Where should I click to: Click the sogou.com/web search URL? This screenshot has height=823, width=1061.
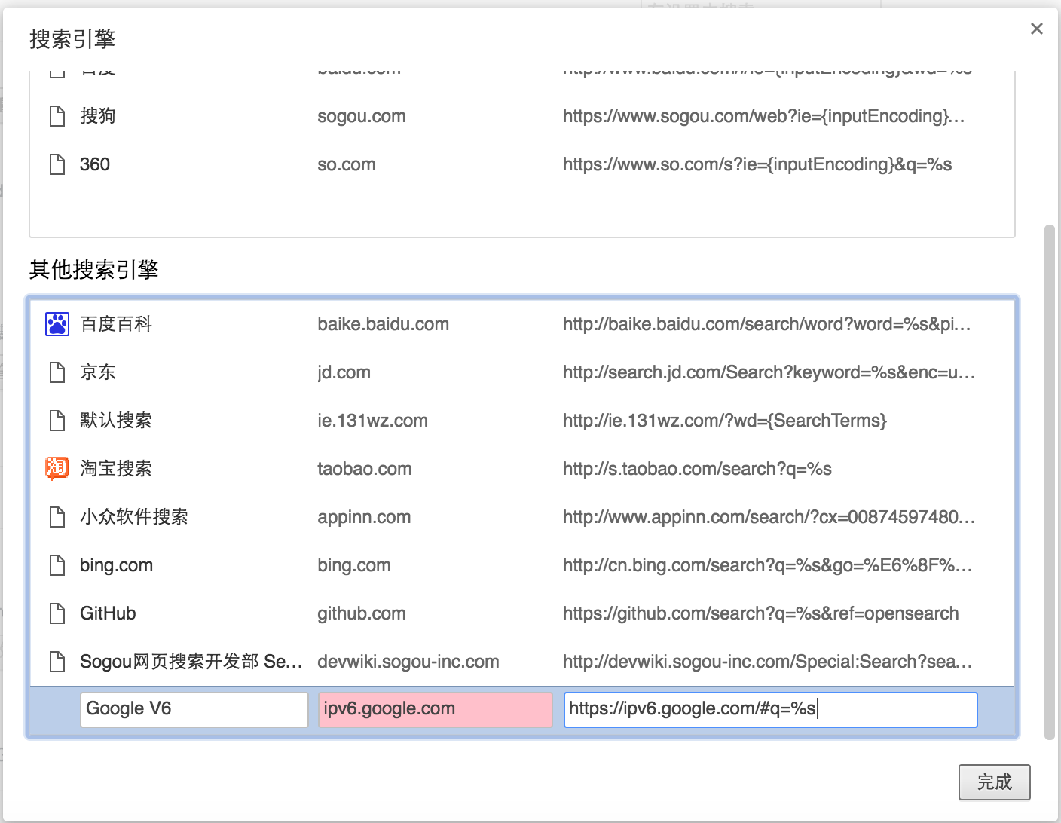pyautogui.click(x=763, y=116)
